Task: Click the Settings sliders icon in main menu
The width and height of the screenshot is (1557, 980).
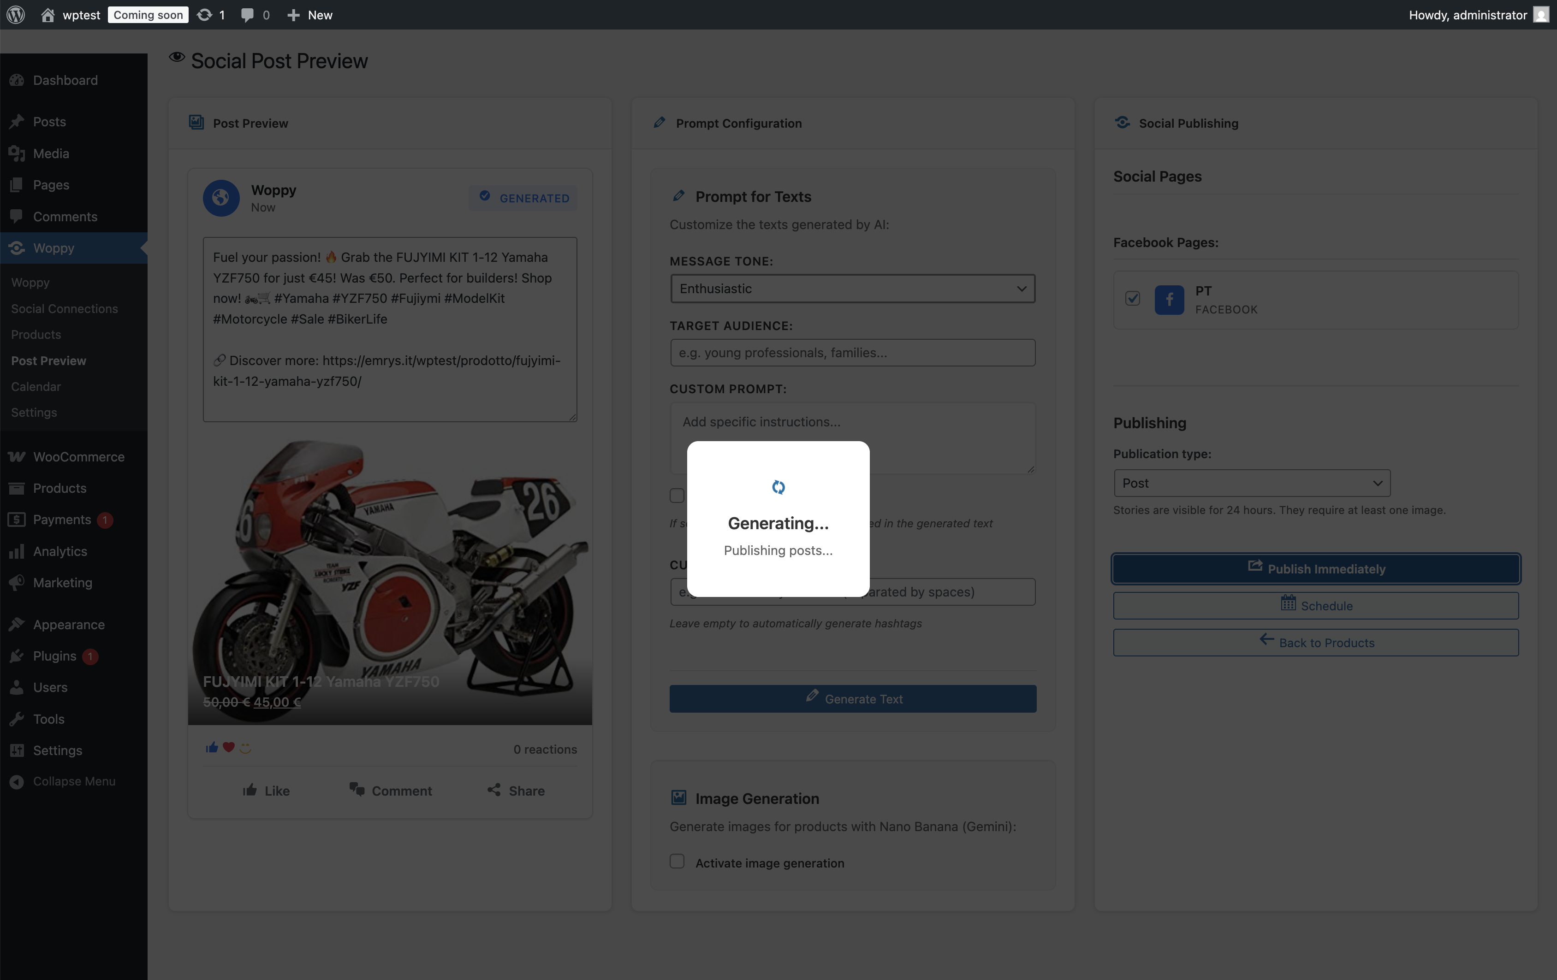Action: click(x=17, y=750)
